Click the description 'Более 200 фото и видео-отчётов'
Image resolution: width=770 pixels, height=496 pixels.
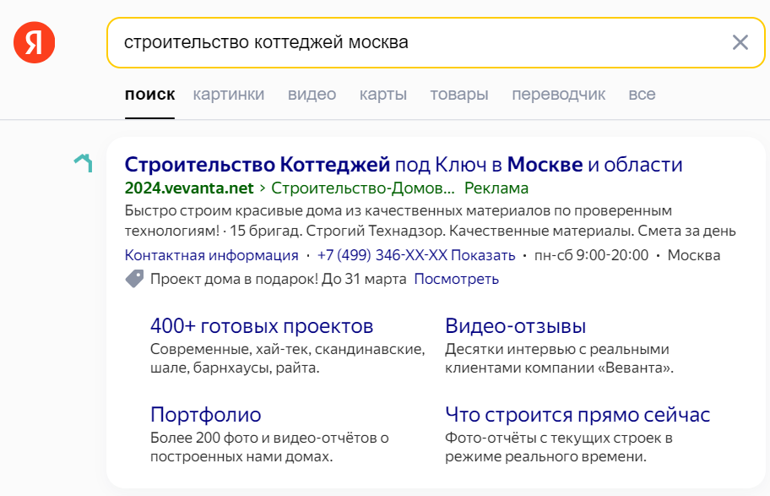tap(269, 447)
